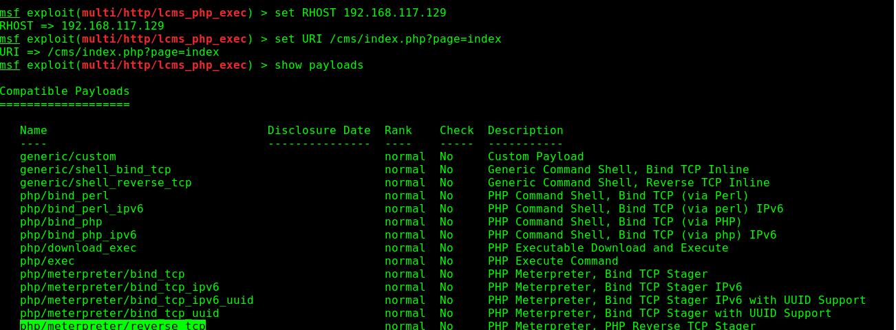Image resolution: width=896 pixels, height=330 pixels.
Task: Click 'PHP Command Shell, Bind TCP (via PHP)' description
Action: tap(615, 222)
